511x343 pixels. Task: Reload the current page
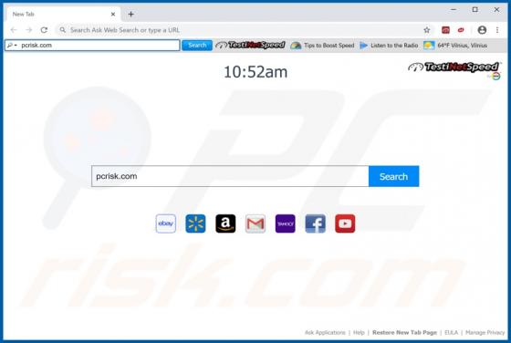[44, 30]
